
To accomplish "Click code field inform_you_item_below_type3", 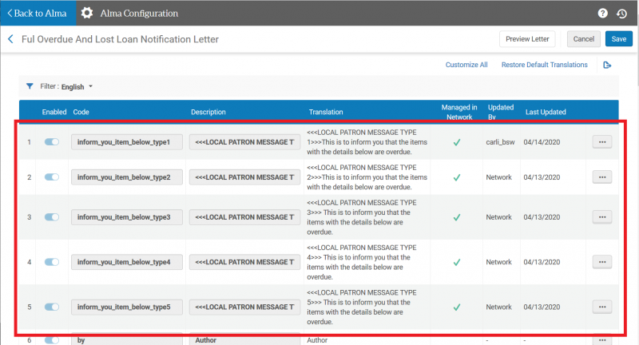I will 127,217.
